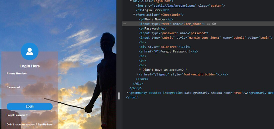Click the DevTools panel divider handle
The height and width of the screenshot is (129, 274).
[119, 96]
